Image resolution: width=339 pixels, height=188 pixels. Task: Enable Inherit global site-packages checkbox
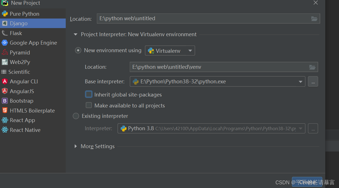click(x=89, y=95)
